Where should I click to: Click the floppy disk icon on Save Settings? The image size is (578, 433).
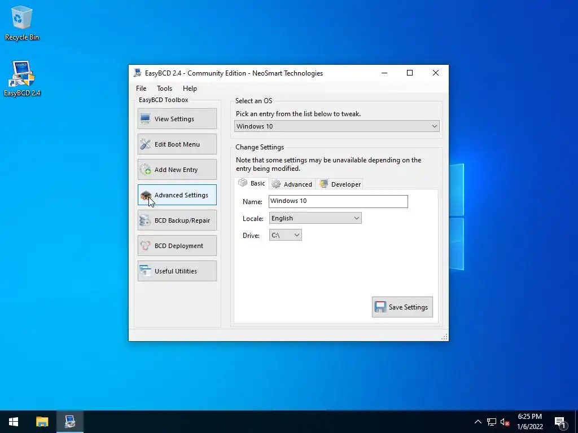(380, 307)
